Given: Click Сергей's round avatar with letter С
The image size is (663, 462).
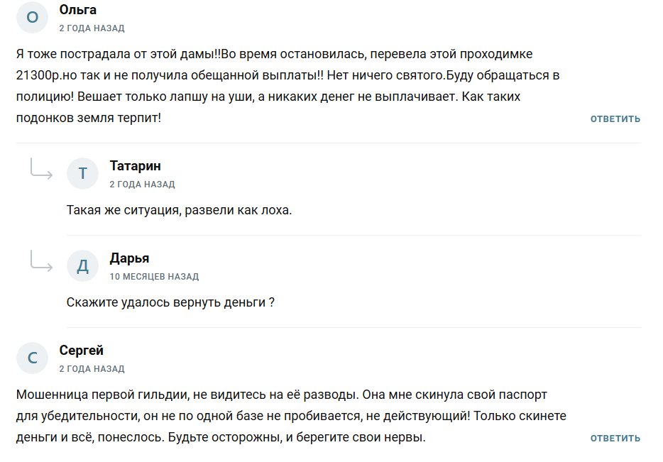Looking at the screenshot, I should 32,358.
